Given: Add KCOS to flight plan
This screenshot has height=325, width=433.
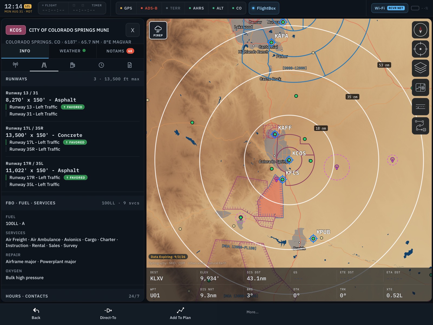Looking at the screenshot, I should [x=180, y=314].
